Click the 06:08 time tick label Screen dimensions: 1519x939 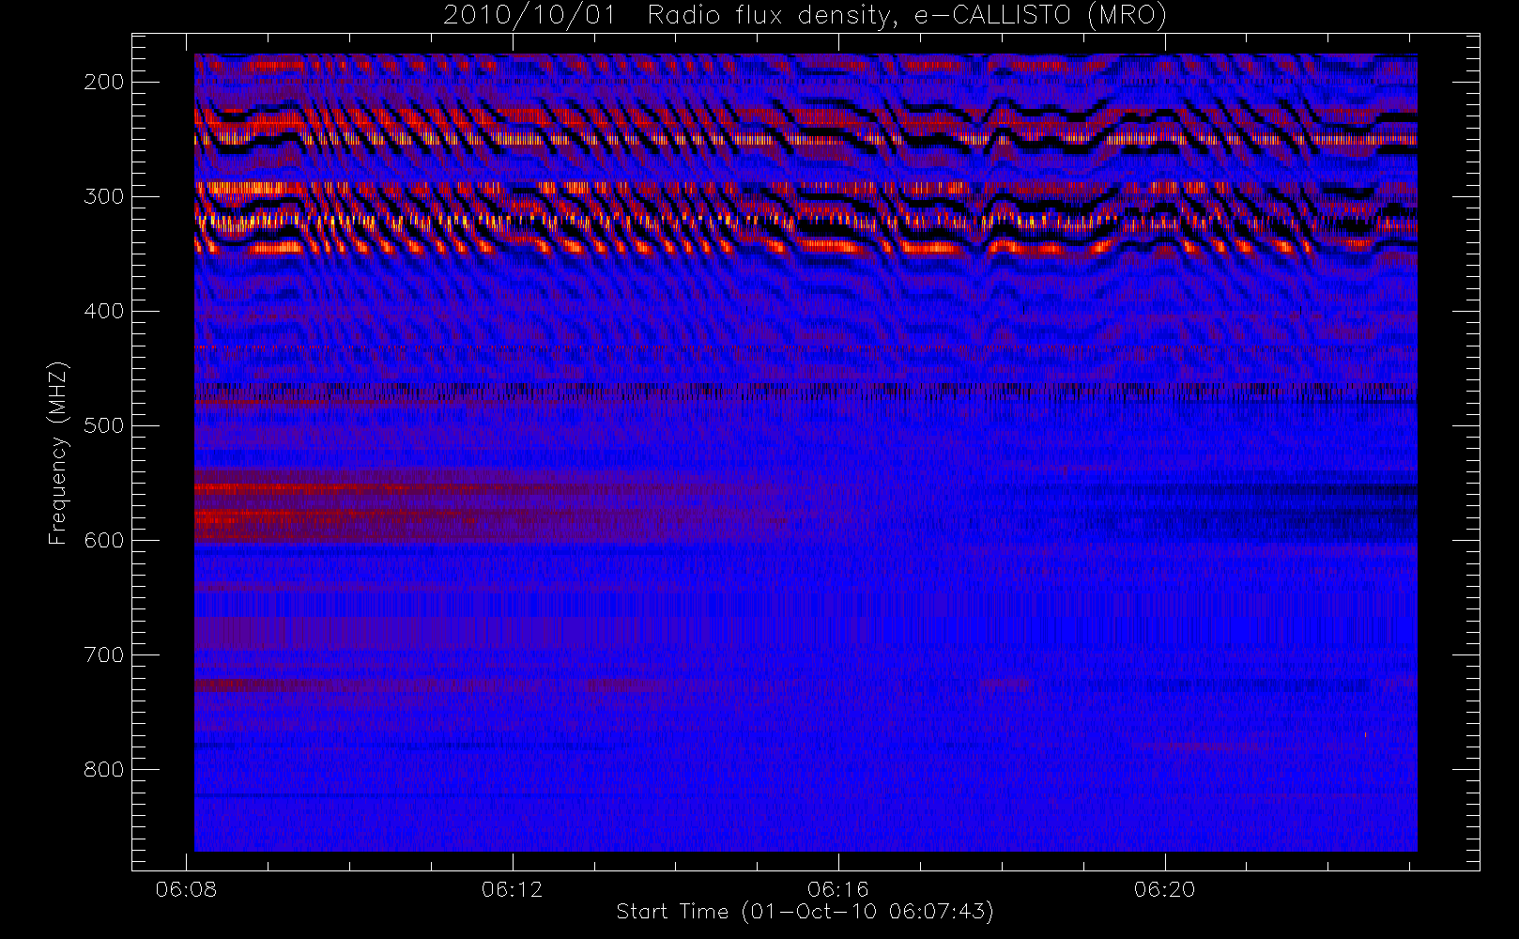[x=186, y=889]
